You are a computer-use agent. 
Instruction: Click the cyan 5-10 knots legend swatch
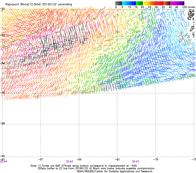[126, 3]
